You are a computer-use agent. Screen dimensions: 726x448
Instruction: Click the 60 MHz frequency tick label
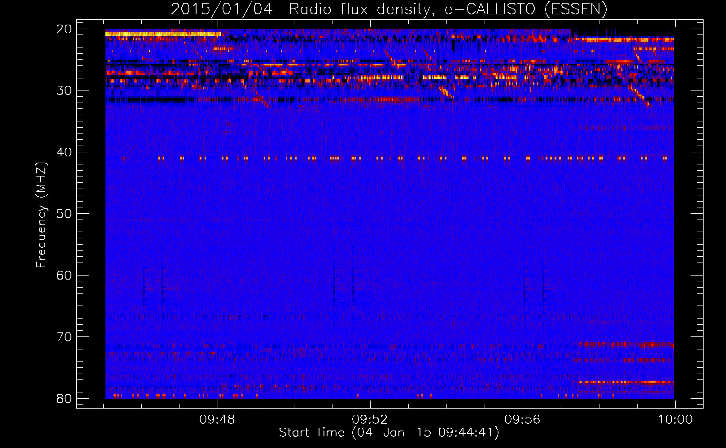click(64, 275)
